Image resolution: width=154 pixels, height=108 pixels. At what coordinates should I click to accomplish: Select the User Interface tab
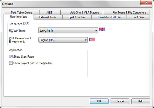tap(19, 17)
